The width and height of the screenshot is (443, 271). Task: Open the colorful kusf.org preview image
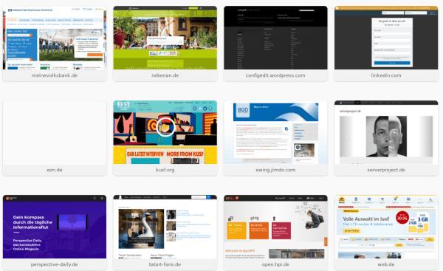tap(165, 132)
